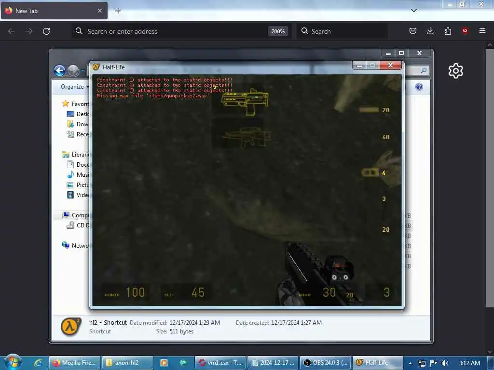This screenshot has height=370, width=494.
Task: Switch to Half-Life taskbar button
Action: tap(377, 363)
